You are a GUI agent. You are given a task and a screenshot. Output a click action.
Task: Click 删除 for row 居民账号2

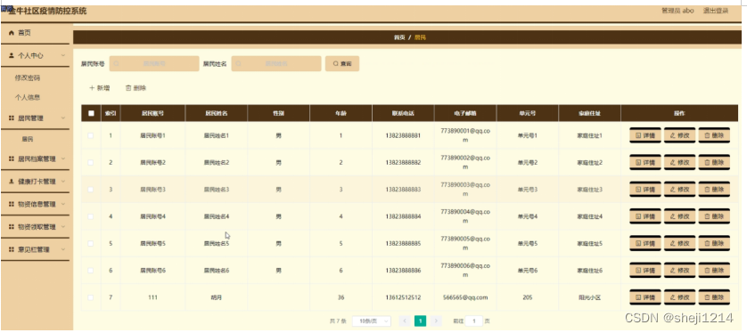(714, 162)
